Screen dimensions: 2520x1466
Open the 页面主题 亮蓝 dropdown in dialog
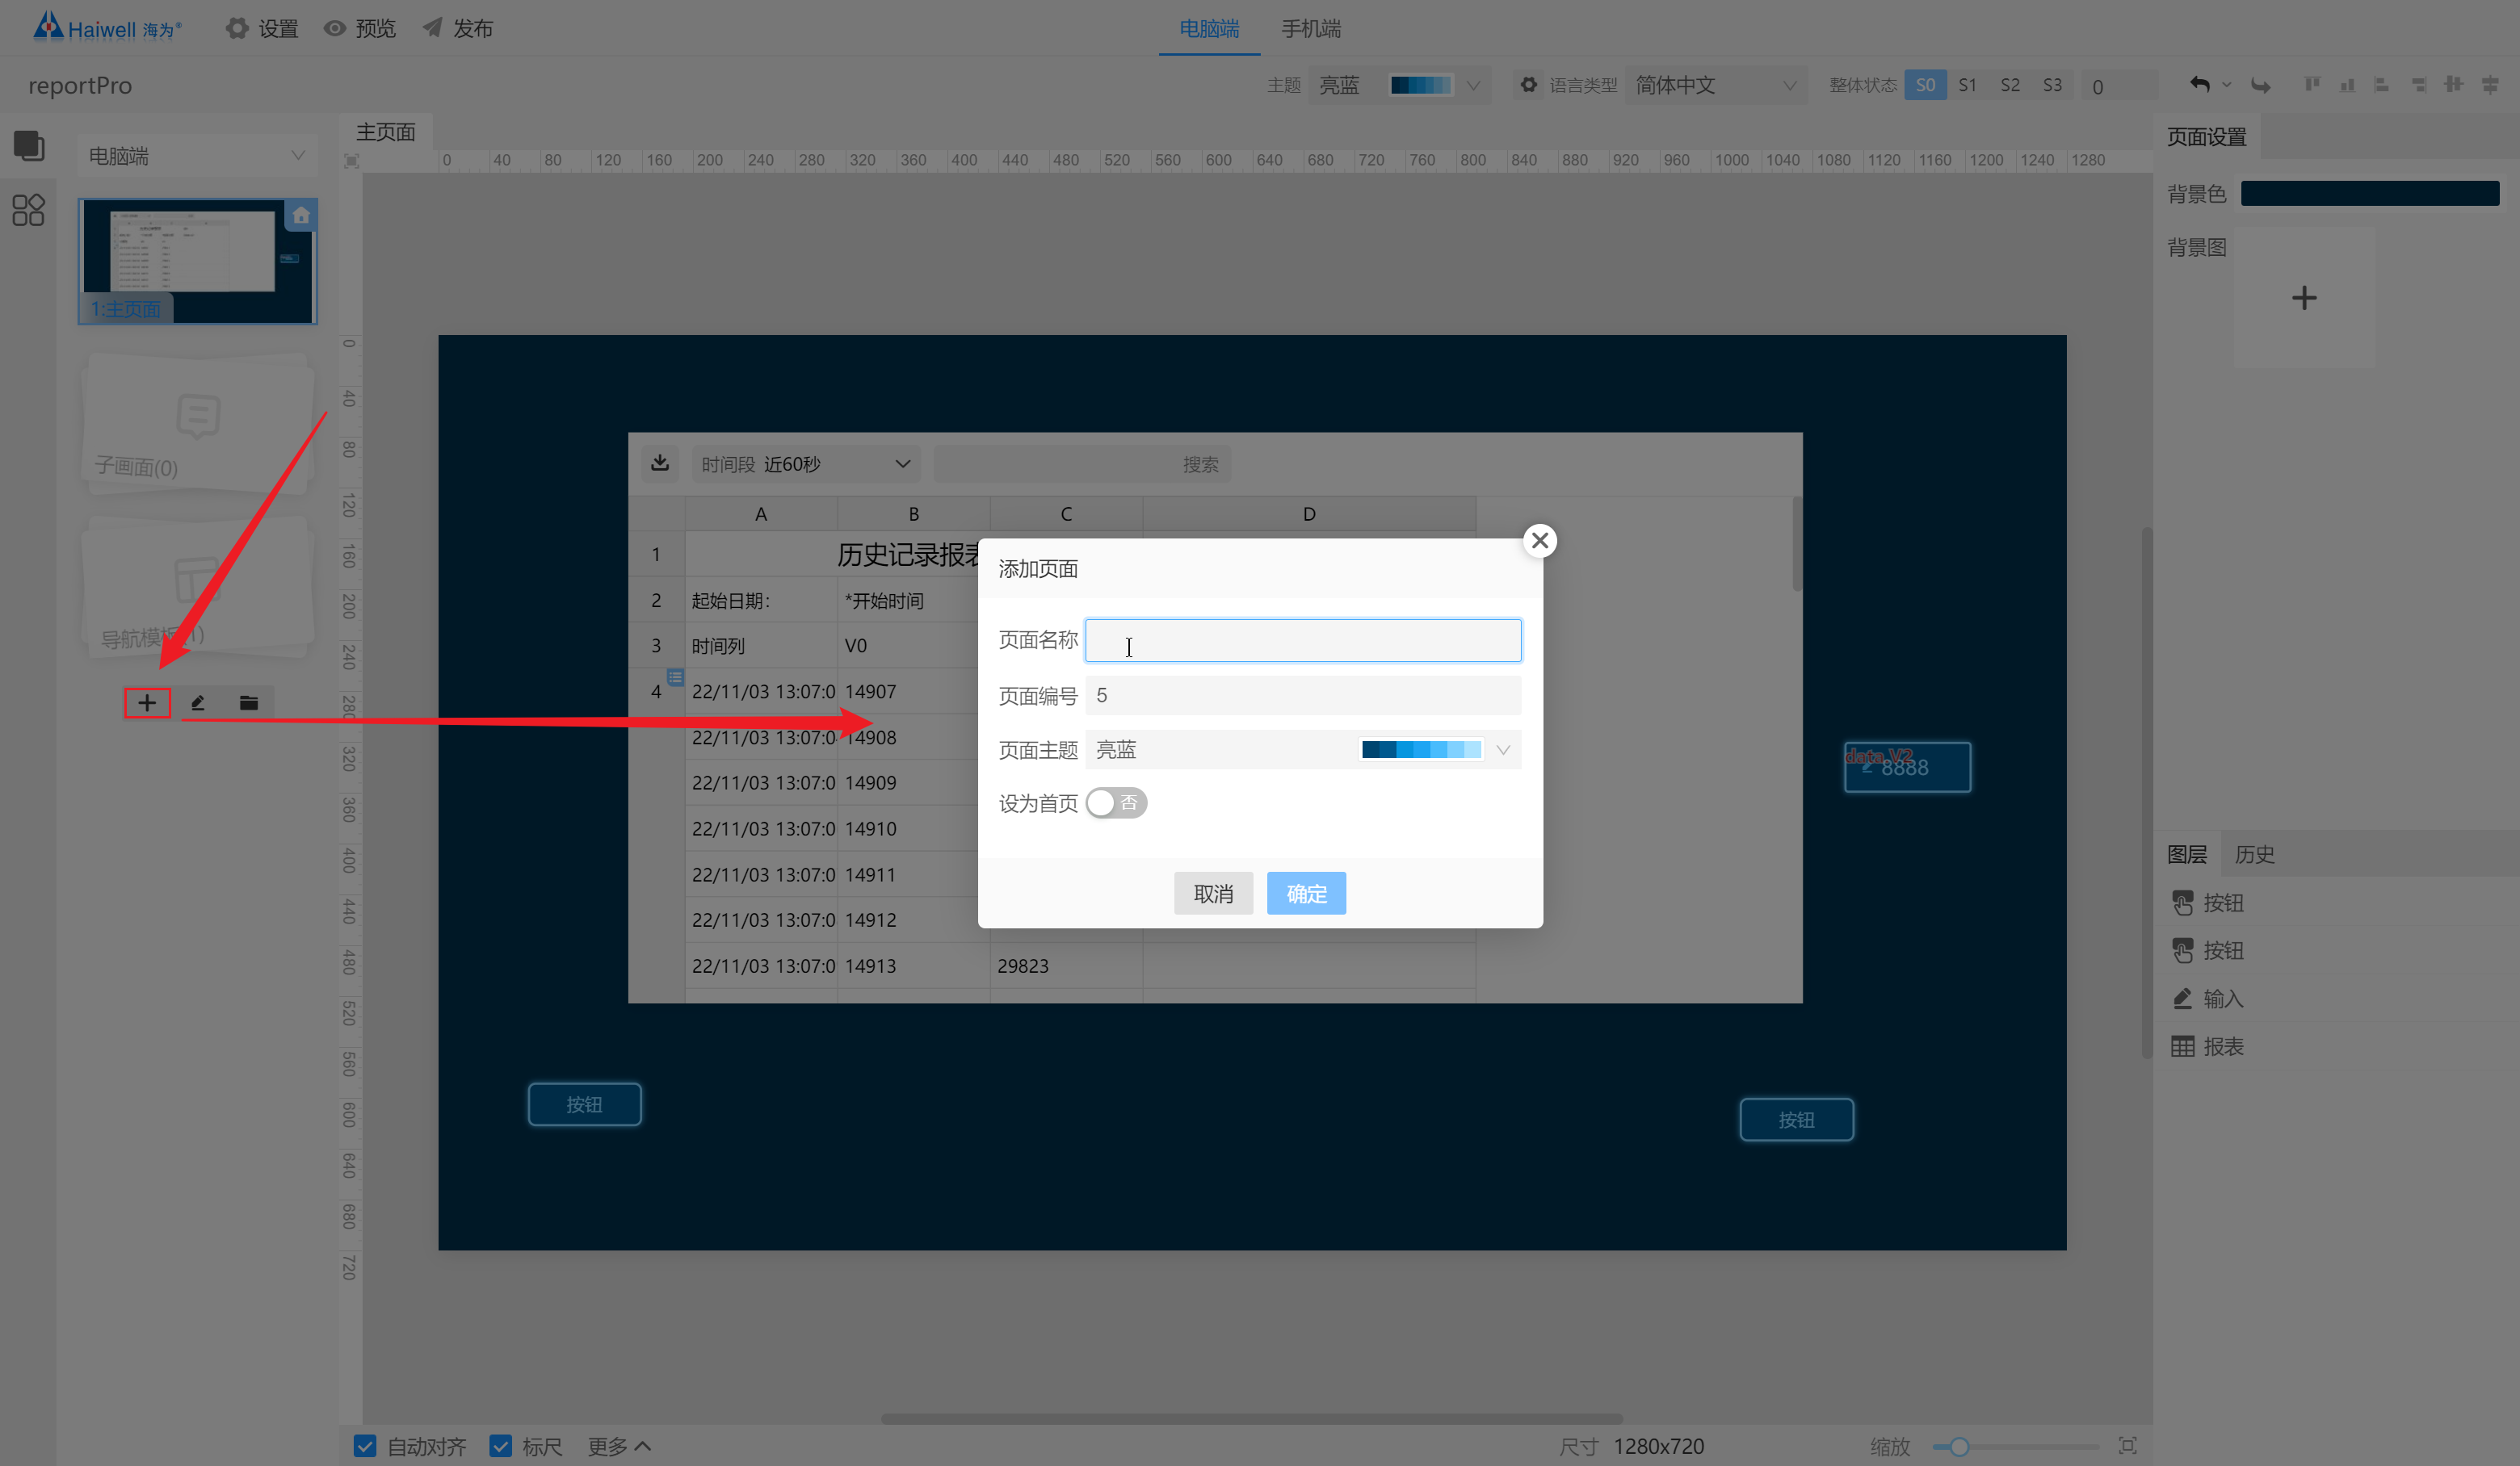(x=1303, y=749)
